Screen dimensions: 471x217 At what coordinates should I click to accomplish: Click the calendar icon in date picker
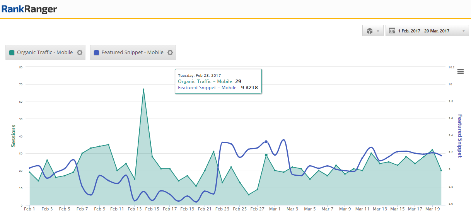tap(392, 31)
